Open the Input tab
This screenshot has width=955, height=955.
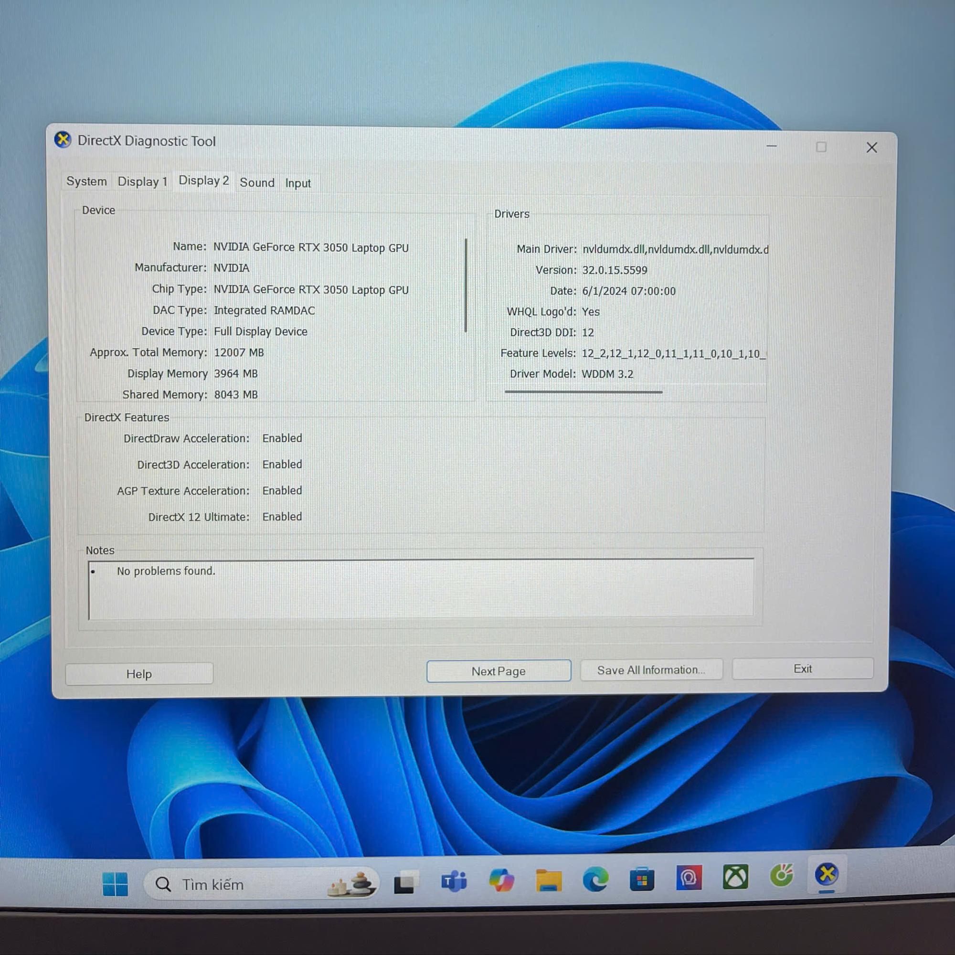297,183
